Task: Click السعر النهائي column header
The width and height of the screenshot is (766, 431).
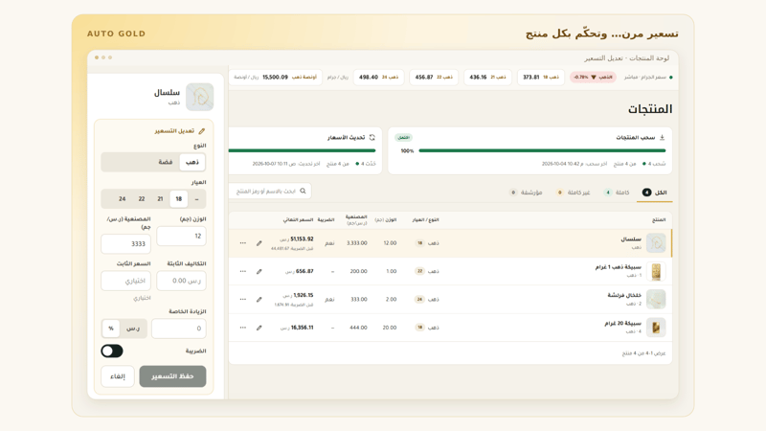Action: tap(298, 220)
